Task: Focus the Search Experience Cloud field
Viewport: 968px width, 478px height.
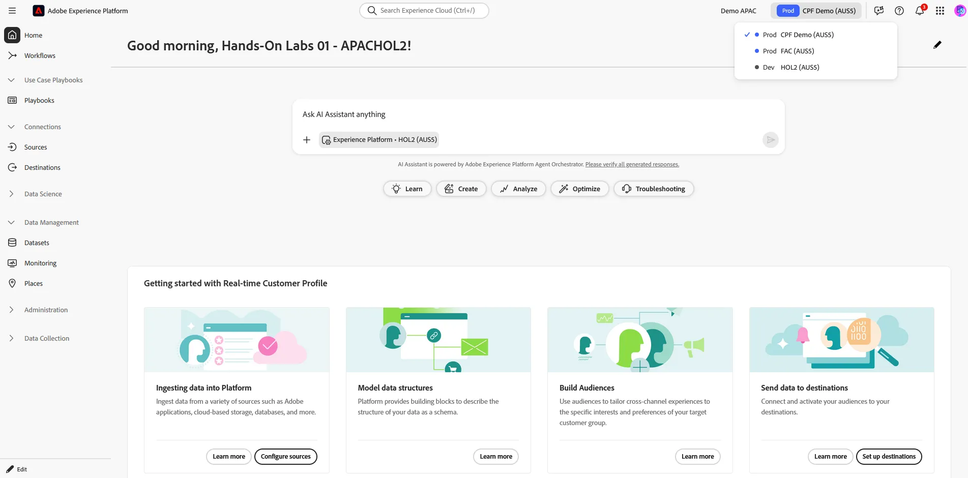Action: pos(424,11)
